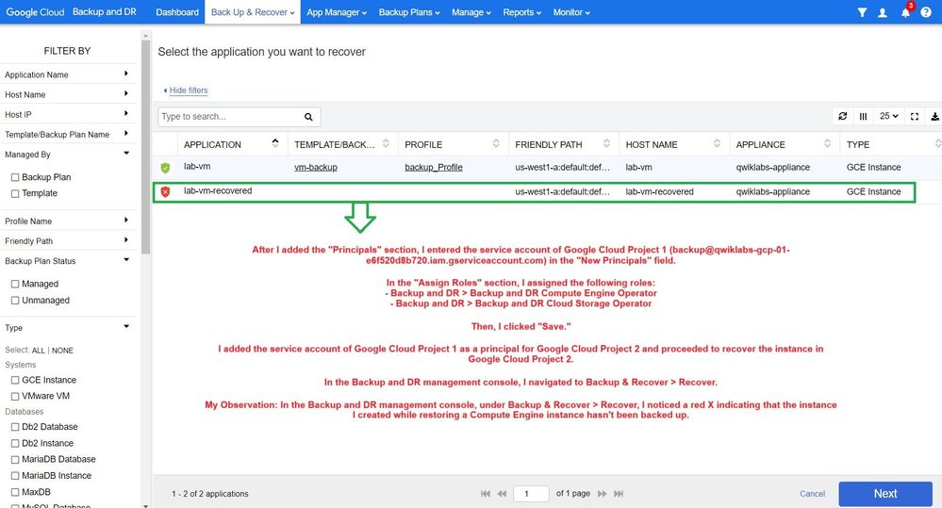The width and height of the screenshot is (942, 508).
Task: Open the notifications bell icon
Action: pyautogui.click(x=905, y=12)
